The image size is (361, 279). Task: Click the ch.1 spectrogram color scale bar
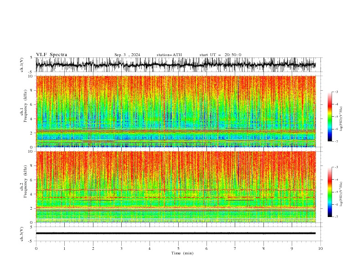[x=330, y=117]
